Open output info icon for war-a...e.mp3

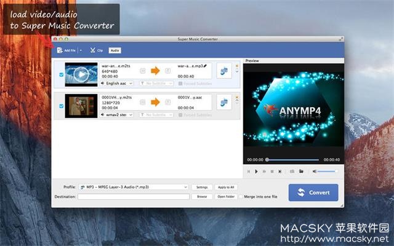point(168,71)
